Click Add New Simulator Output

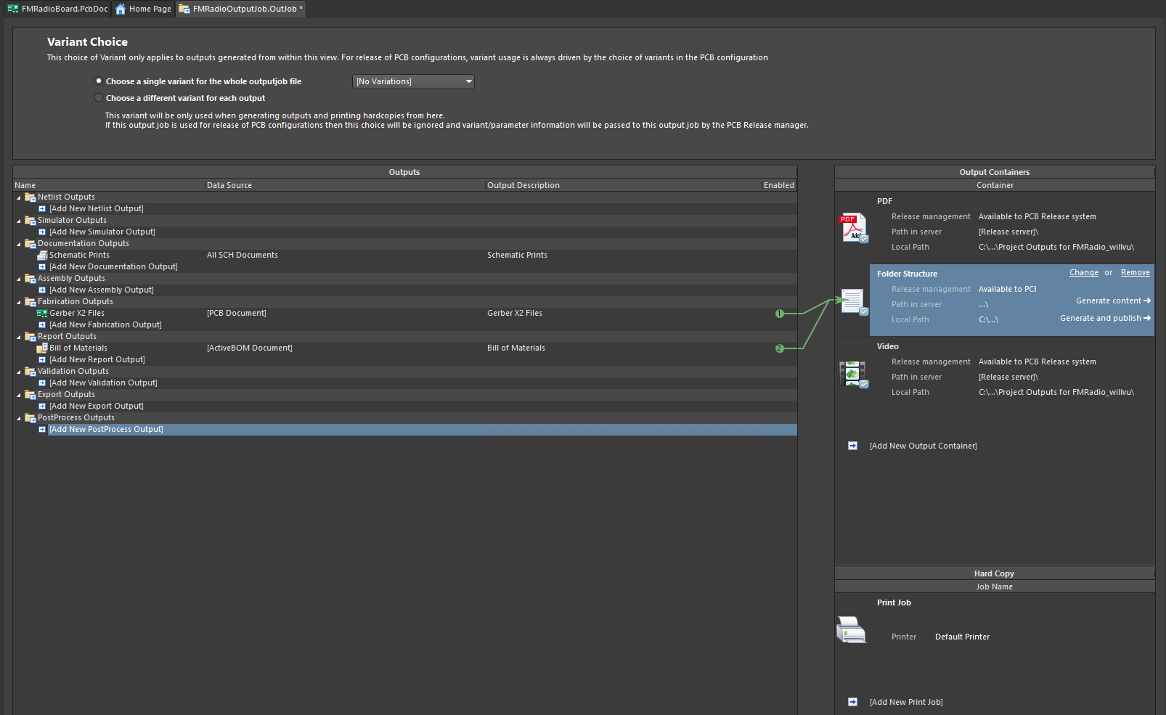click(x=102, y=232)
